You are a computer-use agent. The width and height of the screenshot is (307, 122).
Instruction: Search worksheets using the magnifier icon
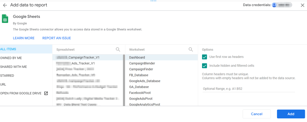click(191, 49)
